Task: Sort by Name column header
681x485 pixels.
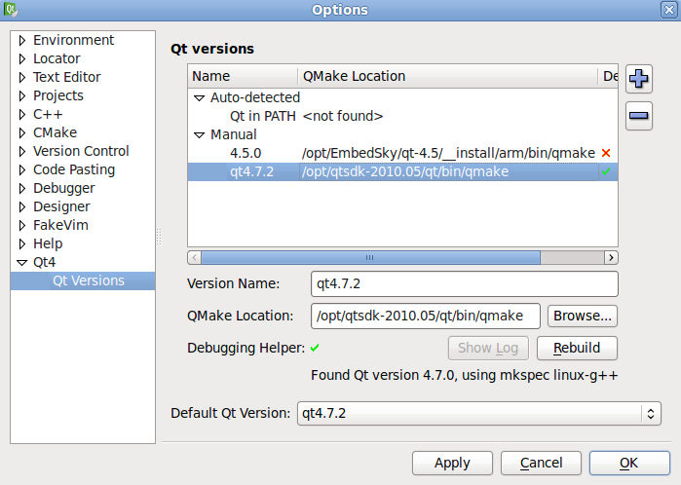Action: (244, 76)
